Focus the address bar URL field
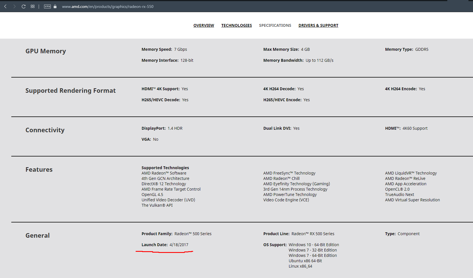 tap(108, 6)
